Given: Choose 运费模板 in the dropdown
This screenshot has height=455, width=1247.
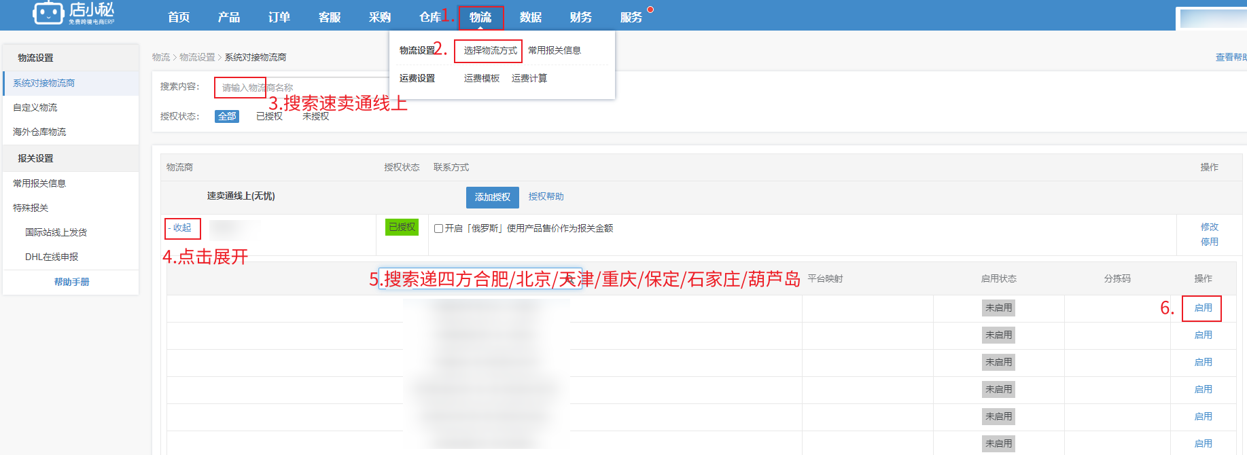Looking at the screenshot, I should click(482, 78).
